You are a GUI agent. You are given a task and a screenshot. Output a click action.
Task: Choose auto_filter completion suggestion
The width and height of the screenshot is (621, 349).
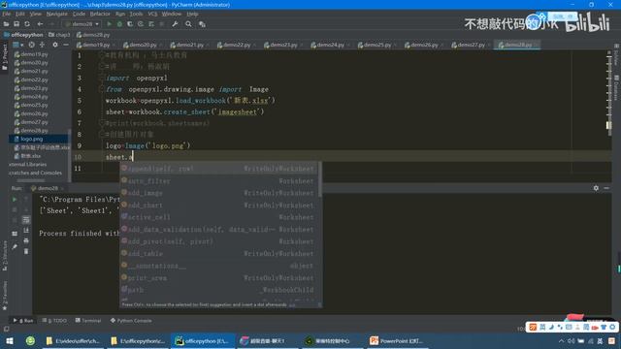218,181
